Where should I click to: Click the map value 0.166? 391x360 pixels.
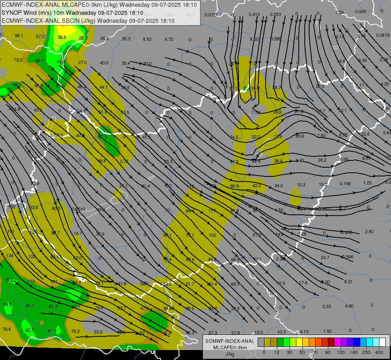click(345, 184)
